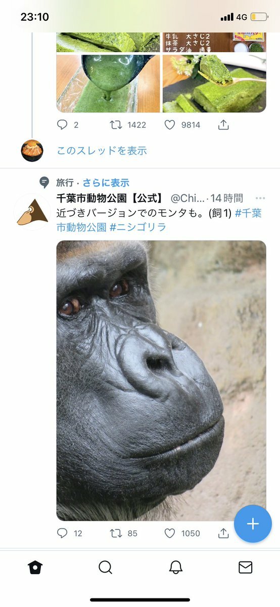
Task: Open the Home tab in bottom bar
Action: 35,568
